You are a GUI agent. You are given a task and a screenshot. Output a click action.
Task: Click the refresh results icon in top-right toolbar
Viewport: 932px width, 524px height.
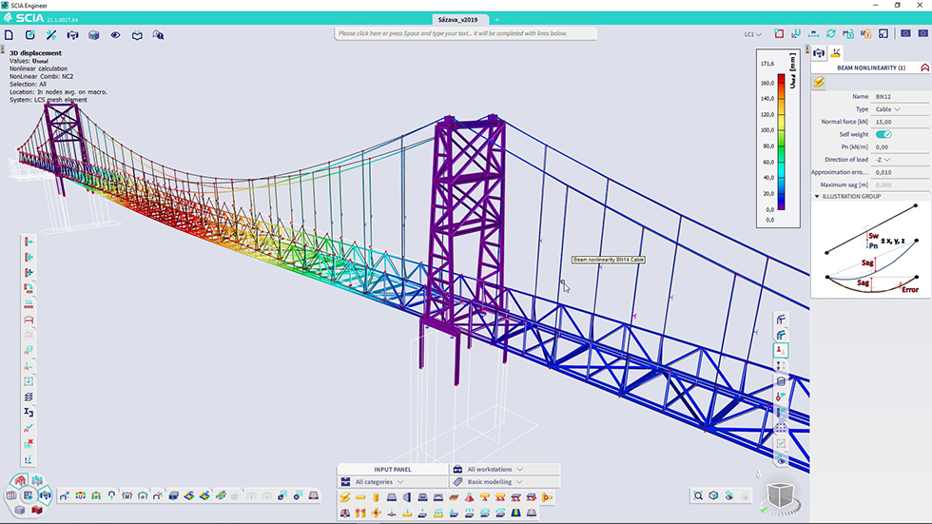pos(832,33)
